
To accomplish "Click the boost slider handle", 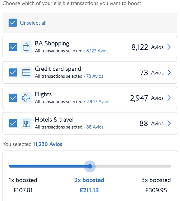I will (89, 166).
